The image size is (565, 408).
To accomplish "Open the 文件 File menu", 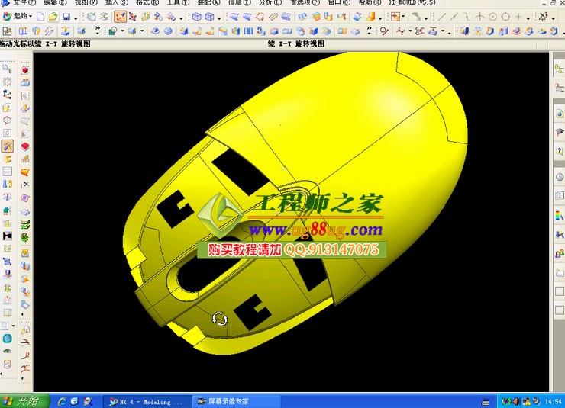I will pos(24,3).
